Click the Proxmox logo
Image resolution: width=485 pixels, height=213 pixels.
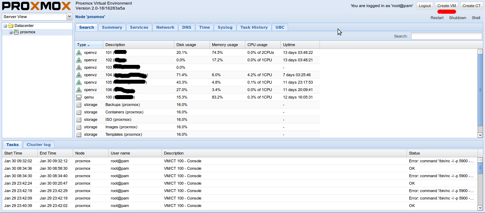click(37, 6)
